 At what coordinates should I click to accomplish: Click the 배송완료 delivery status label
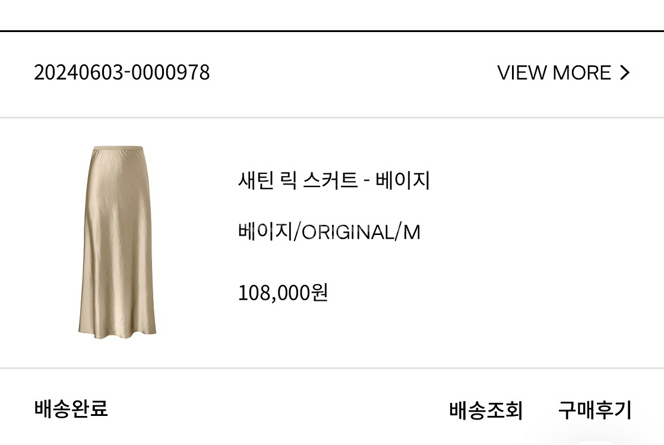(x=71, y=408)
